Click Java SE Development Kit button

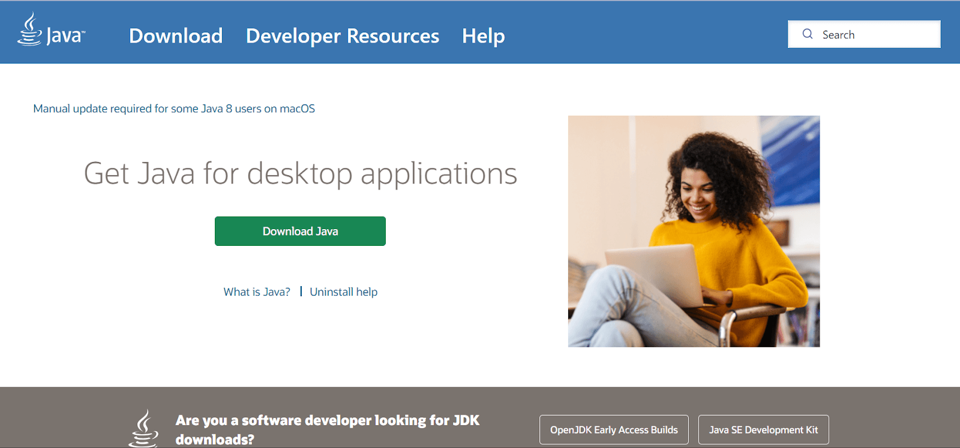[x=763, y=430]
